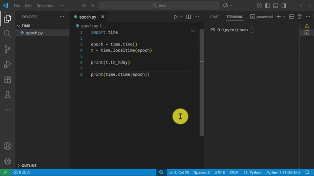Open editor More Actions ellipsis
The height and width of the screenshot is (176, 314).
197,17
